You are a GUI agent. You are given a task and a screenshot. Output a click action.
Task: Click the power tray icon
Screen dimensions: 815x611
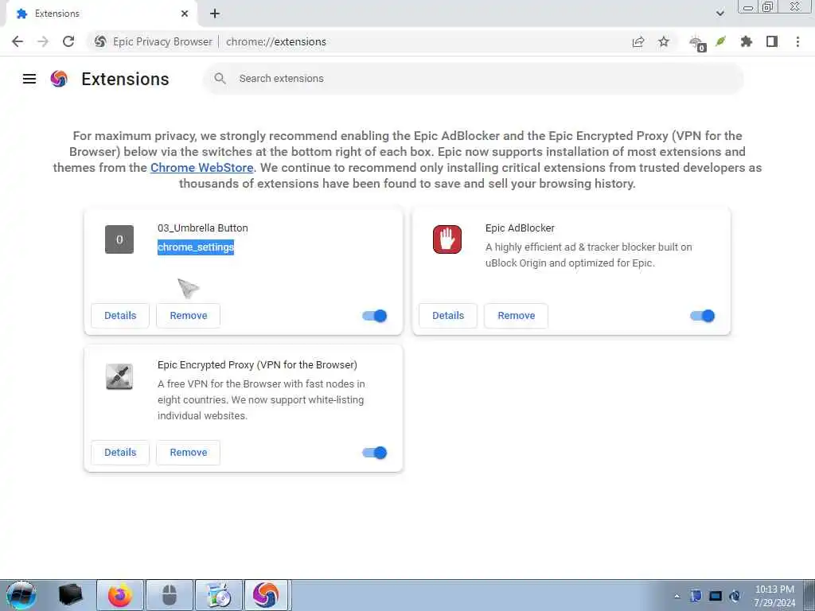735,596
